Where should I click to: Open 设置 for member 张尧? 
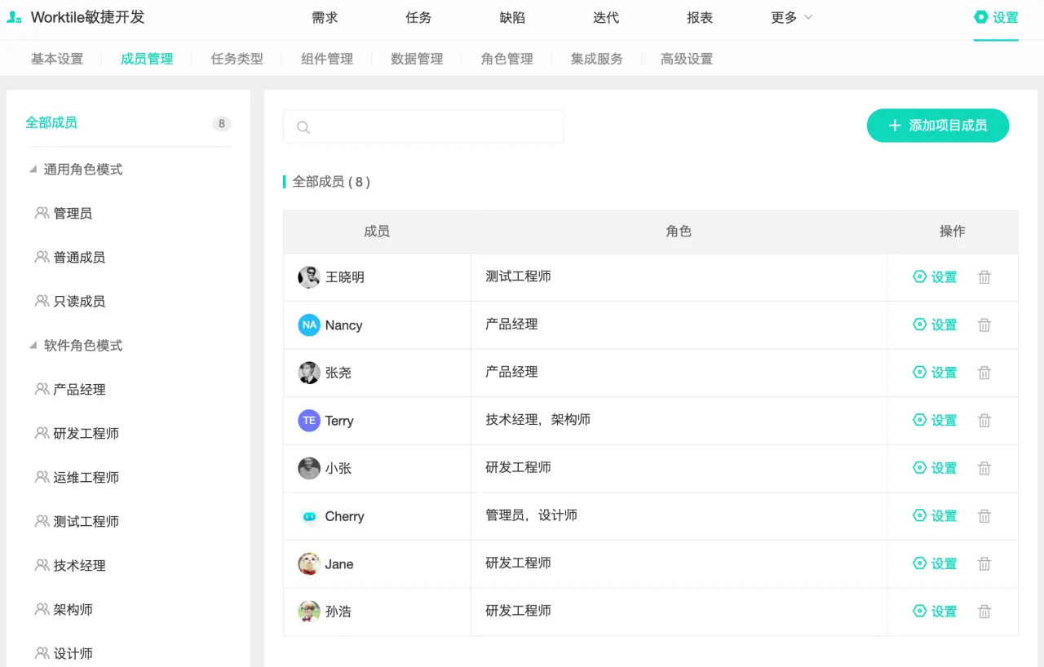coord(935,373)
